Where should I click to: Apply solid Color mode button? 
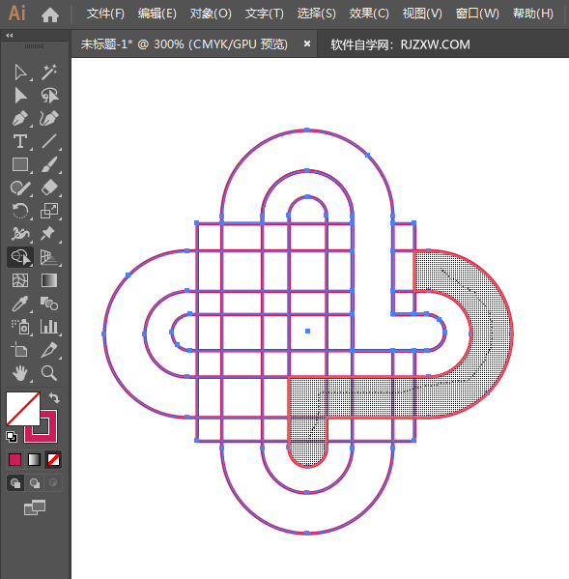point(15,460)
